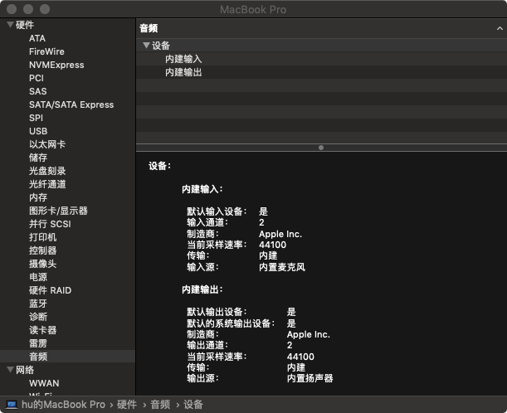Image resolution: width=507 pixels, height=413 pixels.
Task: Click the 输入通道: label
Action: 207,222
